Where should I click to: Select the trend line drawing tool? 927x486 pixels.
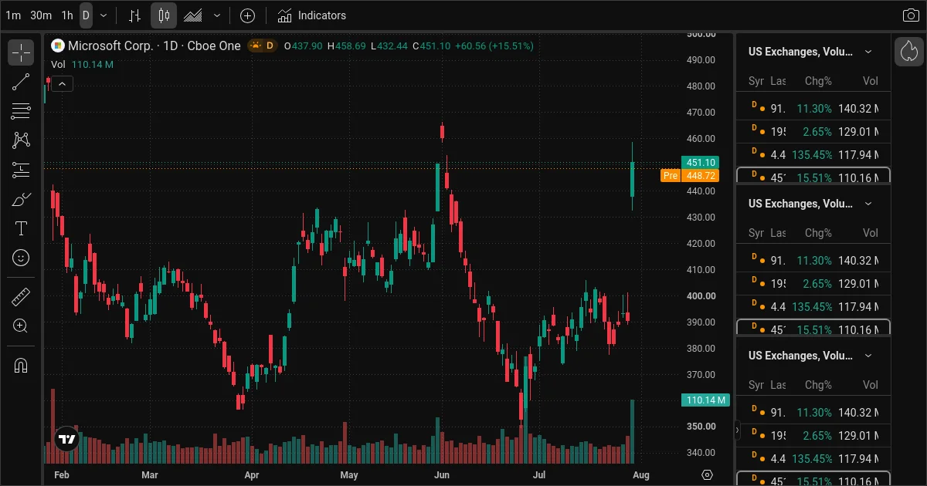[21, 82]
